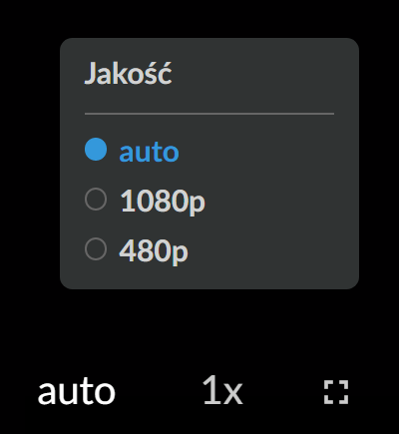This screenshot has height=434, width=399.
Task: Keep automatic quality via filled blue dot
Action: coord(96,150)
